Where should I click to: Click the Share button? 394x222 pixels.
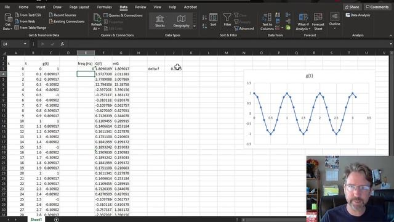pos(352,7)
